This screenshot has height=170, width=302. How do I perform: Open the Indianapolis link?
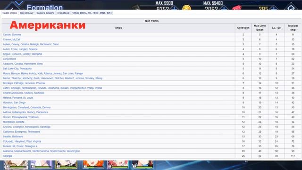[x=19, y=112]
